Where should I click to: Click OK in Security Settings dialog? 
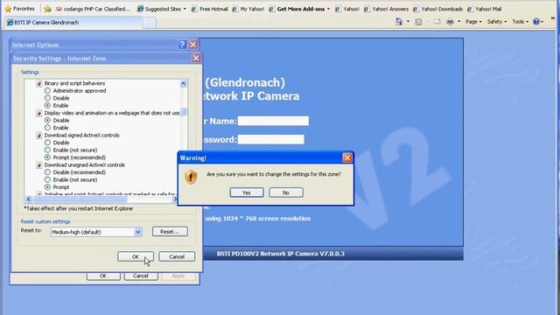click(136, 256)
